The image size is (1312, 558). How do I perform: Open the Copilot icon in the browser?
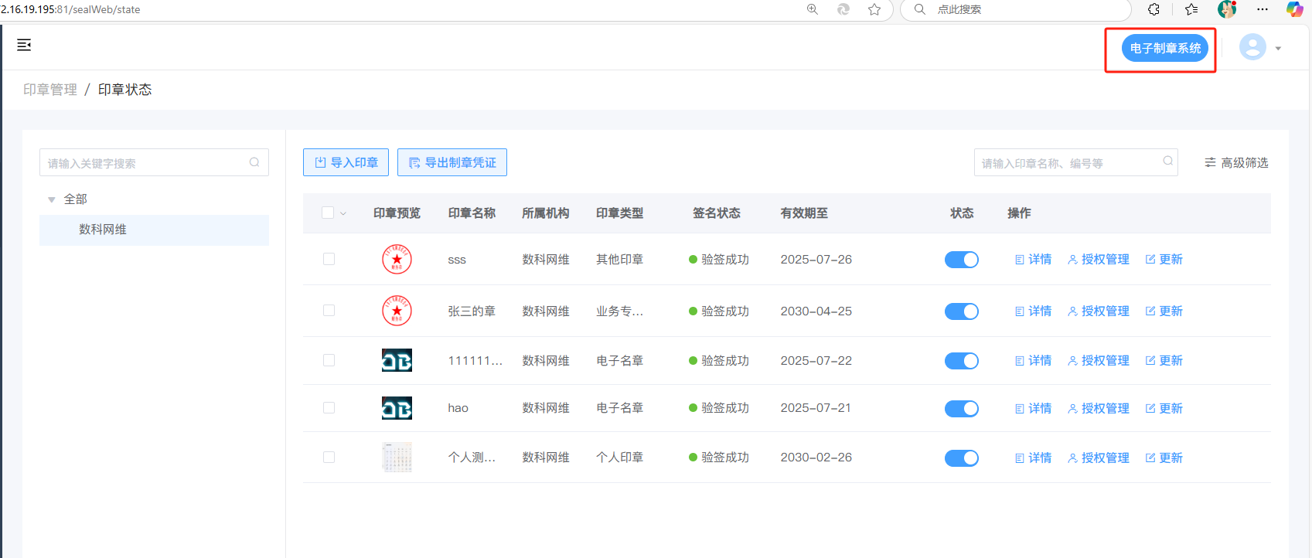1294,9
